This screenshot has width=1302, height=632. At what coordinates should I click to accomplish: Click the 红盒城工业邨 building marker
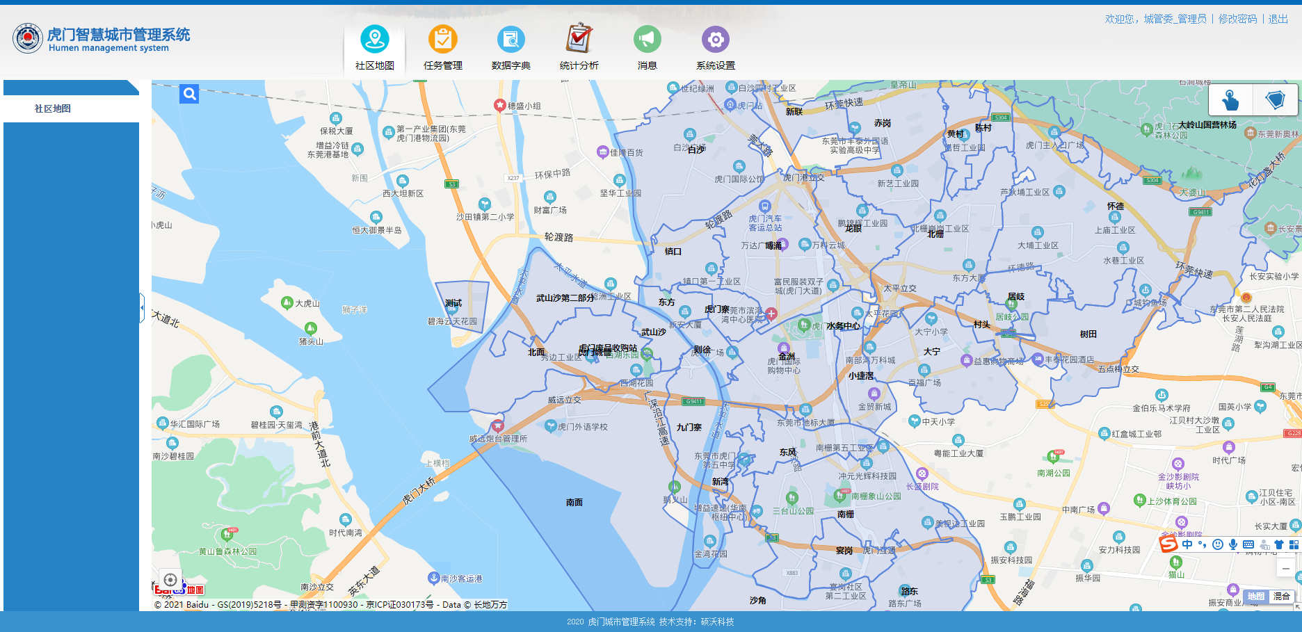[1104, 434]
